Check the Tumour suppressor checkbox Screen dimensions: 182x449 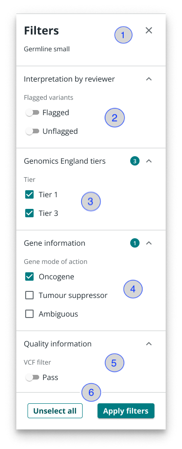click(x=29, y=296)
